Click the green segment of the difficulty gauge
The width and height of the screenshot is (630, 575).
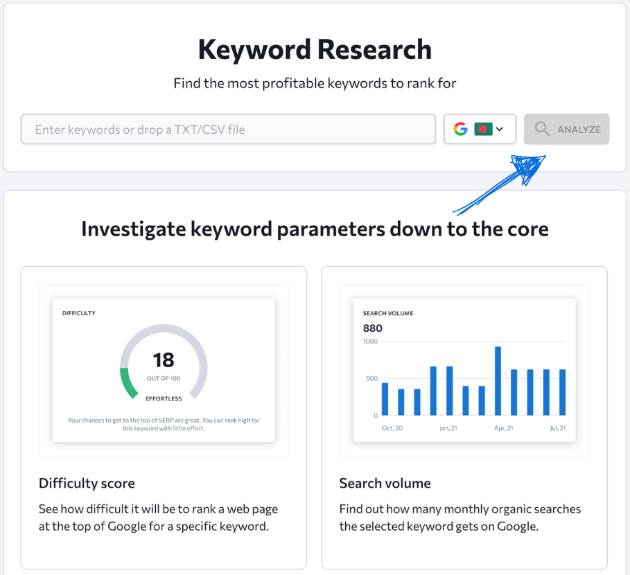point(128,383)
